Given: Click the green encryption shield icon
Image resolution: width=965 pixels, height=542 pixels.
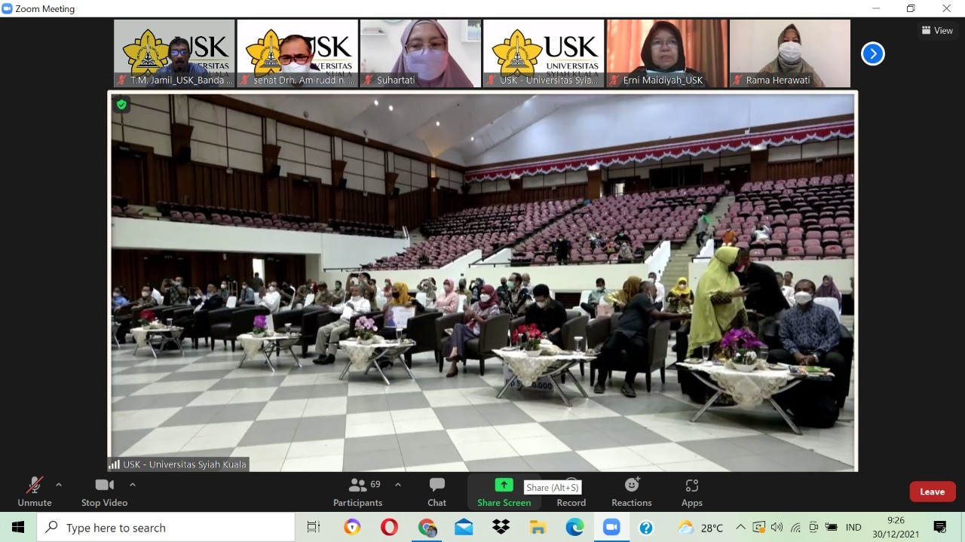Looking at the screenshot, I should pos(121,105).
